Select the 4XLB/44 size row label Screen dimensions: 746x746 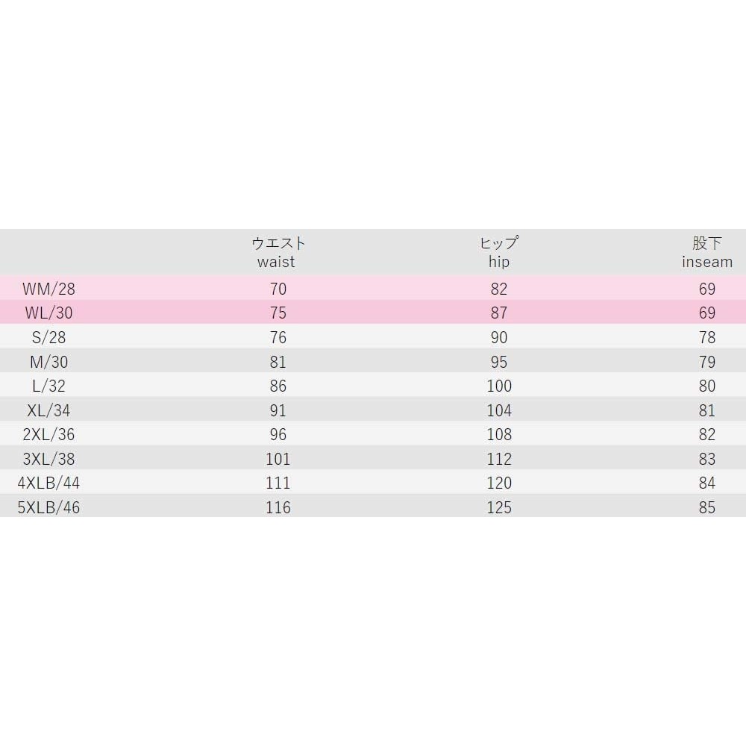click(48, 483)
